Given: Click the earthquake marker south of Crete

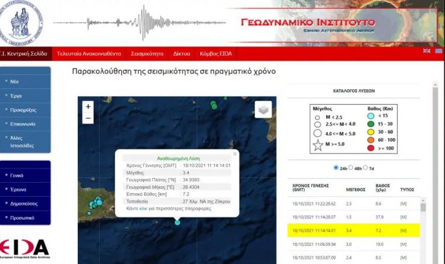Looking at the screenshot, I should [177, 222].
